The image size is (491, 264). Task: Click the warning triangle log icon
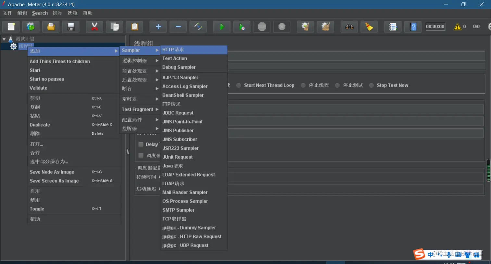(x=458, y=27)
